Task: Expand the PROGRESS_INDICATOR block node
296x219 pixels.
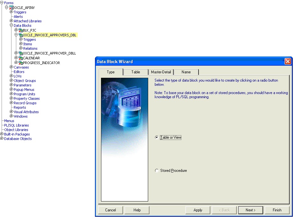Action: coord(16,62)
